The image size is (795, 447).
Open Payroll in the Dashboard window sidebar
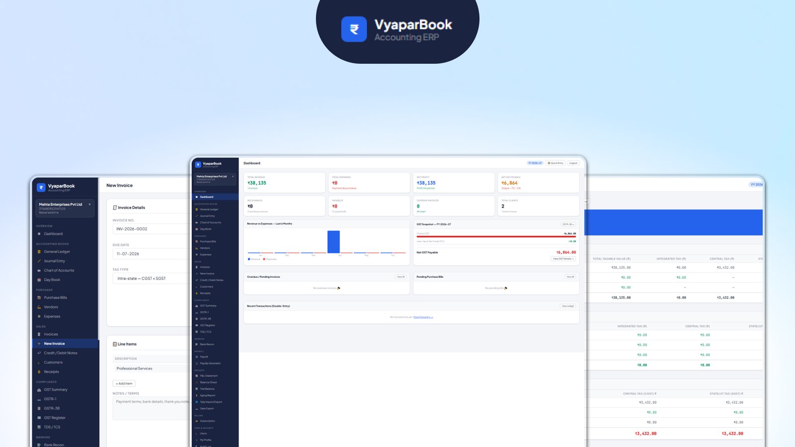coord(215,357)
